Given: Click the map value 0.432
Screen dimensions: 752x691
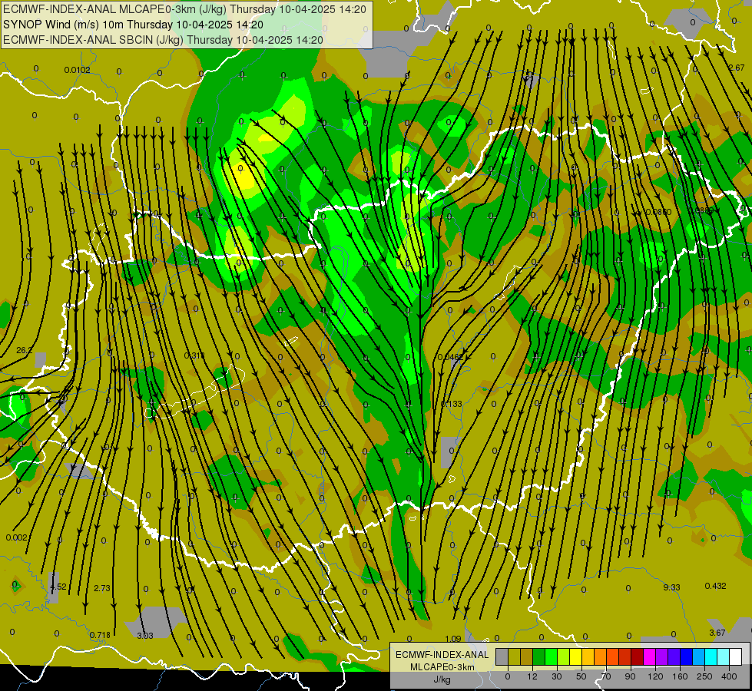Looking at the screenshot, I should click(716, 586).
